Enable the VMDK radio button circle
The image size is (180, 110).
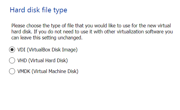click(x=12, y=71)
